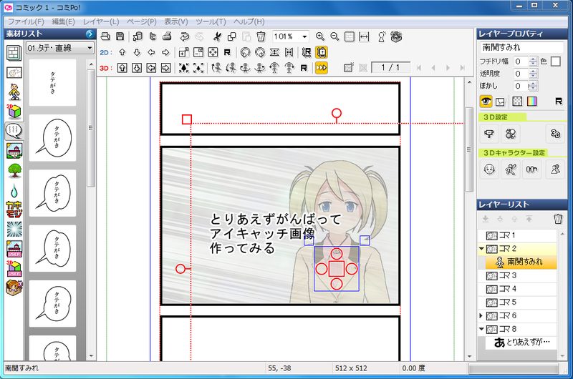The height and width of the screenshot is (379, 573).
Task: Toggle the eye visibility button in layer properties
Action: point(486,102)
